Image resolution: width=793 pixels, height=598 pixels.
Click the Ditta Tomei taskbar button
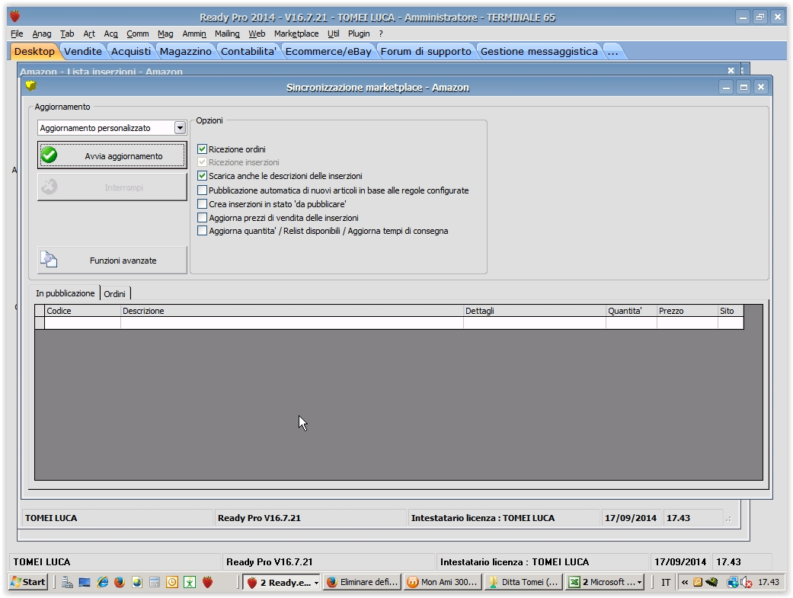tap(523, 582)
